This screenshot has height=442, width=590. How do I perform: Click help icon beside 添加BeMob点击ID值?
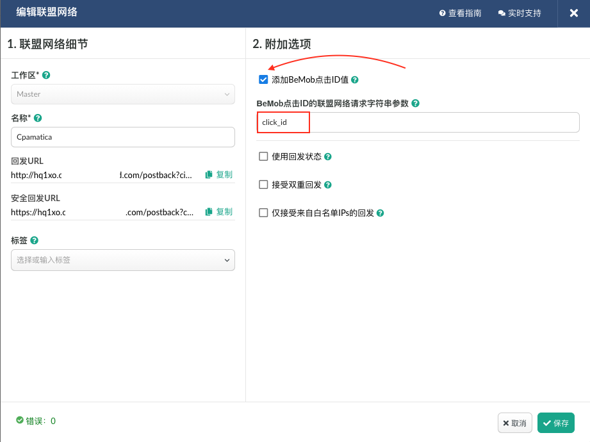(x=355, y=80)
